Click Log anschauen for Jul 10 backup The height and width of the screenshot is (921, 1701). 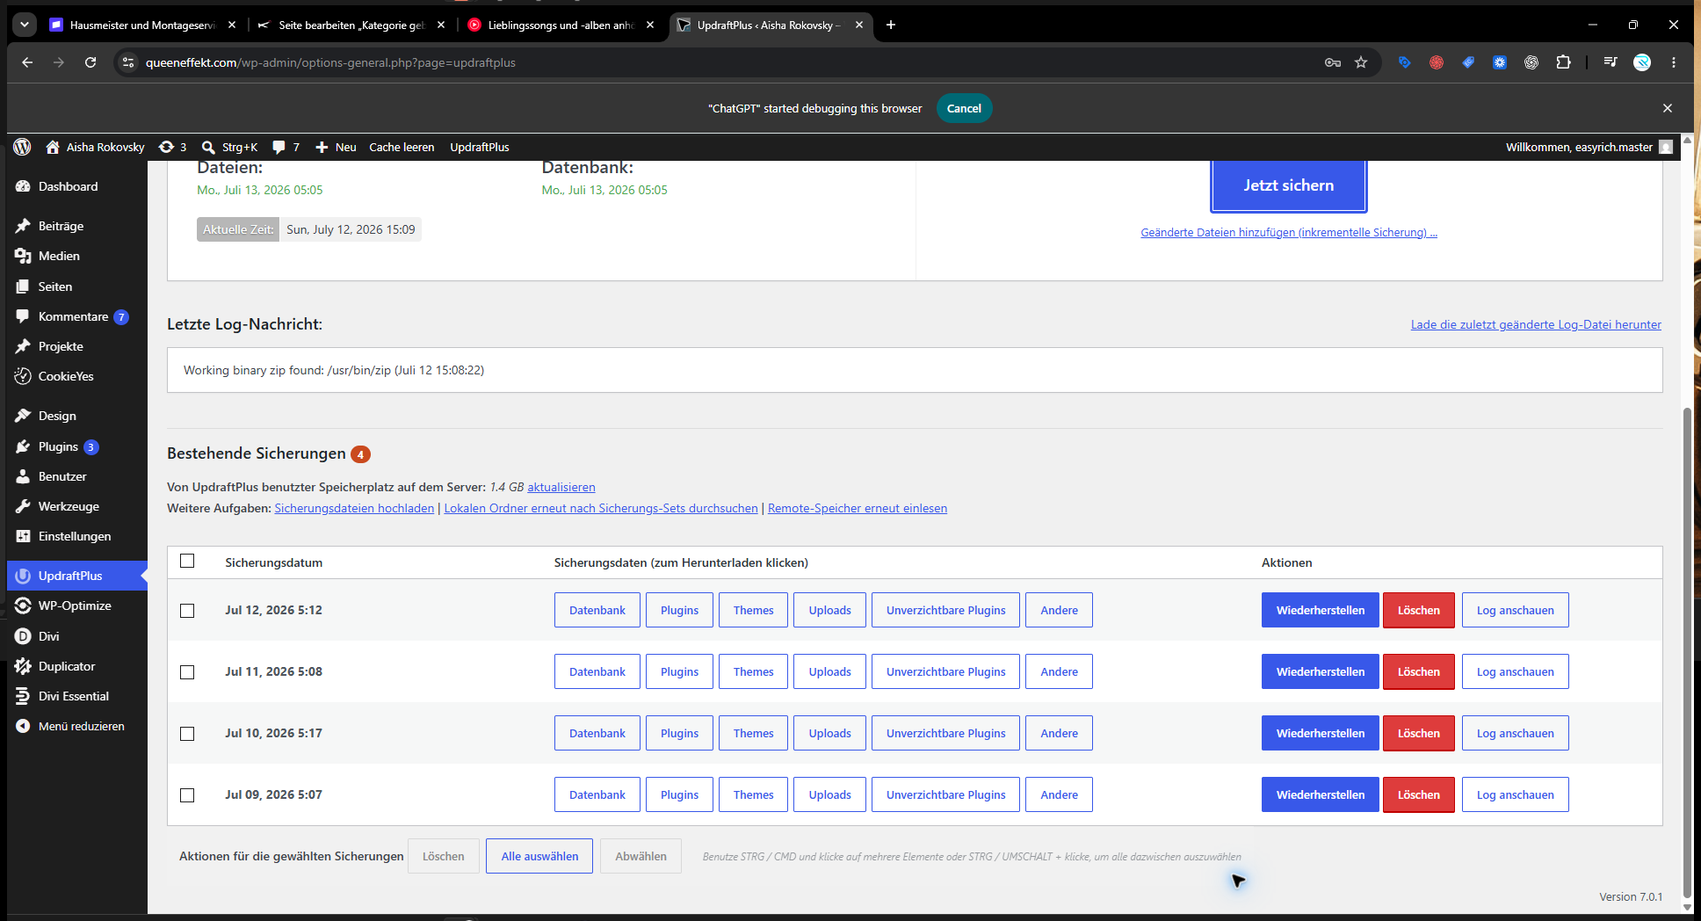(x=1515, y=733)
